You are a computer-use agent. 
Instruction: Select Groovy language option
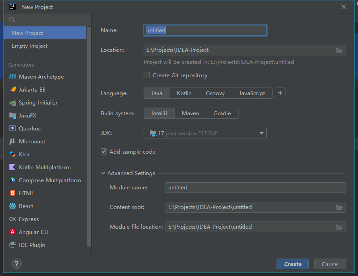pyautogui.click(x=215, y=93)
